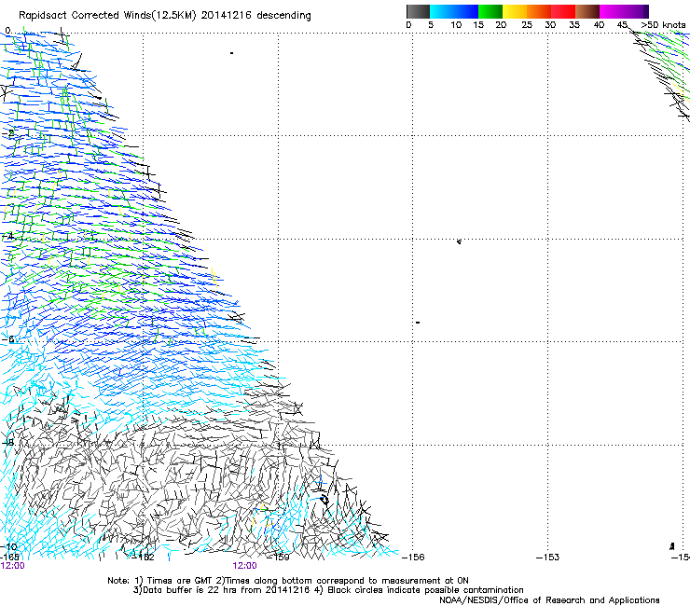Click the -4 latitude axis label
690x606 pixels.
click(7, 237)
